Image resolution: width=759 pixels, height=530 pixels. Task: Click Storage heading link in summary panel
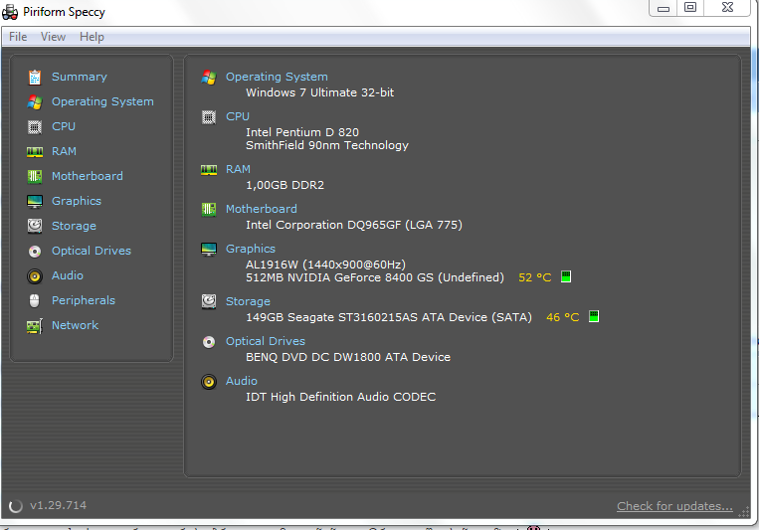point(248,301)
